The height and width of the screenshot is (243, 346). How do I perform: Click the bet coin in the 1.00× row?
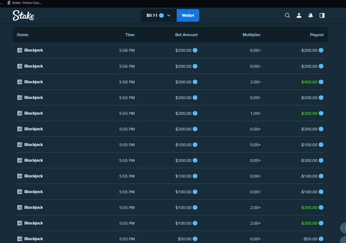[x=195, y=114]
